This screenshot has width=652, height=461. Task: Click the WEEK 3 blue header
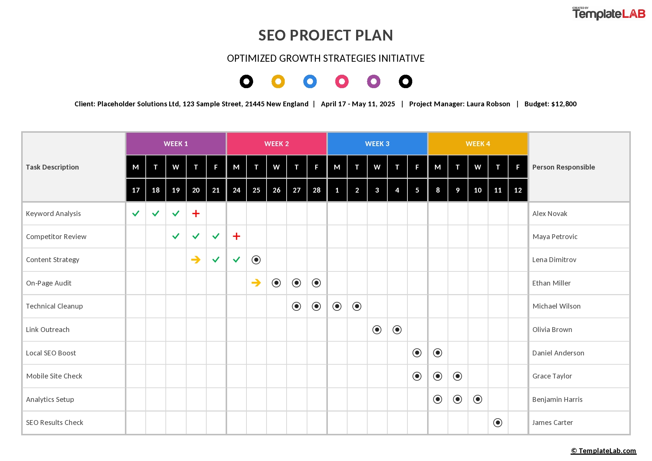pyautogui.click(x=377, y=144)
